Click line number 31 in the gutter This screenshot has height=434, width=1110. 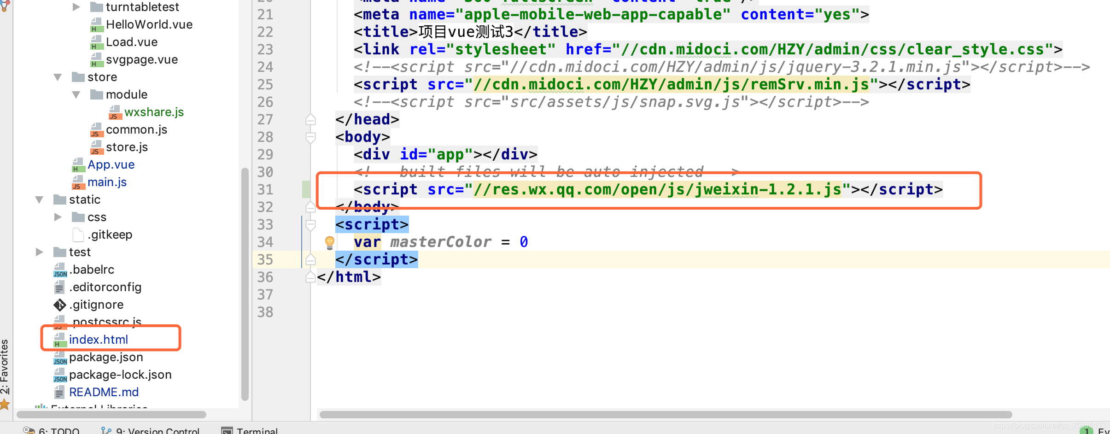(x=265, y=189)
